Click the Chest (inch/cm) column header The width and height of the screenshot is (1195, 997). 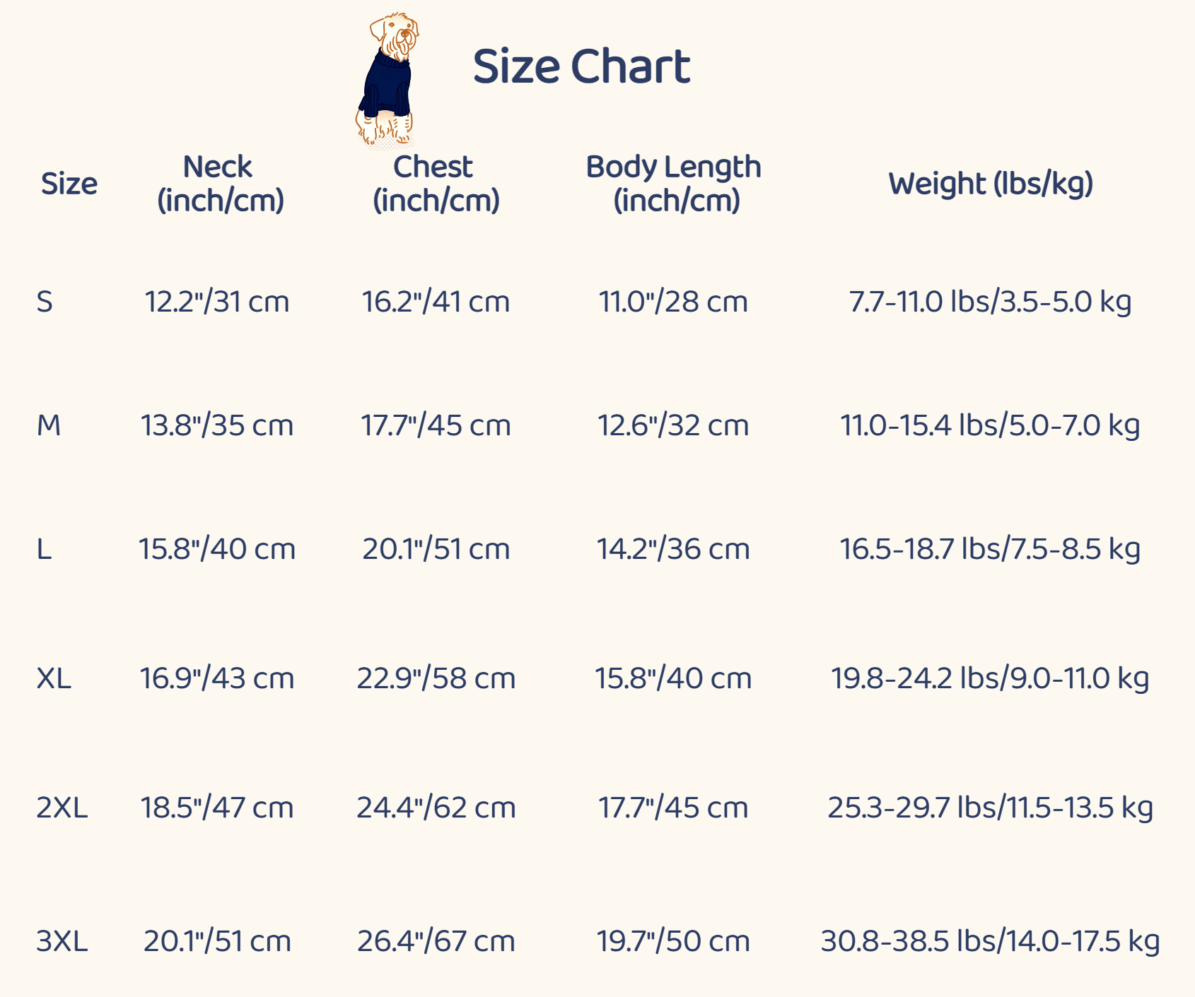click(x=436, y=184)
